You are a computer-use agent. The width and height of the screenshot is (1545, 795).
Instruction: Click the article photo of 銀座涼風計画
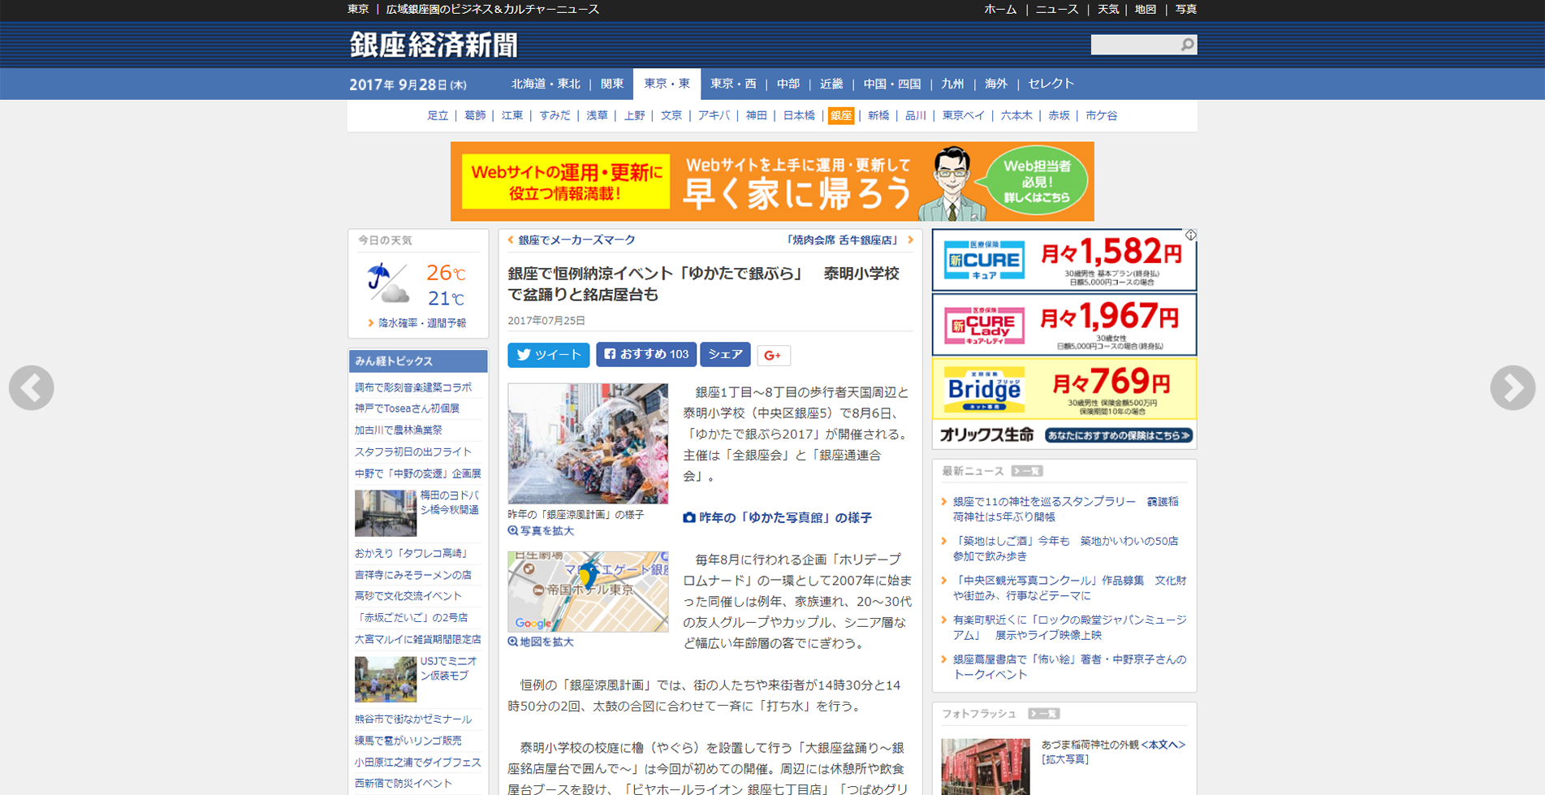coord(588,443)
